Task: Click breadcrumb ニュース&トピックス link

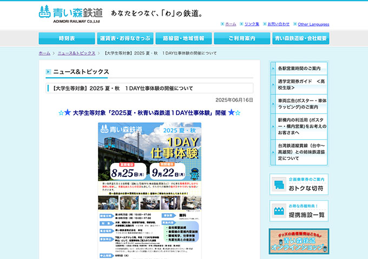Action: click(76, 53)
